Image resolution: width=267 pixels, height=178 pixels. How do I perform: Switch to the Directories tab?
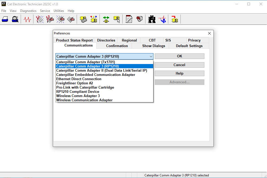click(x=106, y=40)
